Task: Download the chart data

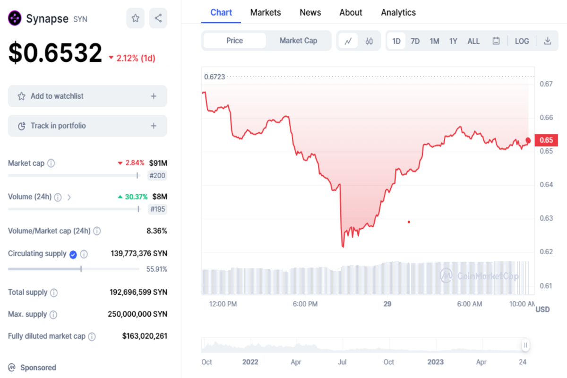Action: [x=548, y=41]
